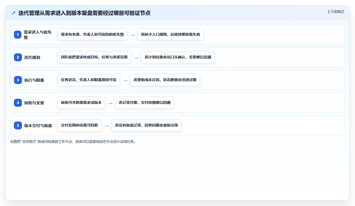This screenshot has width=355, height=206.
Task: Click the 若计划仅靠会议口头确认，变更难以追溯 box
Action: (178, 57)
